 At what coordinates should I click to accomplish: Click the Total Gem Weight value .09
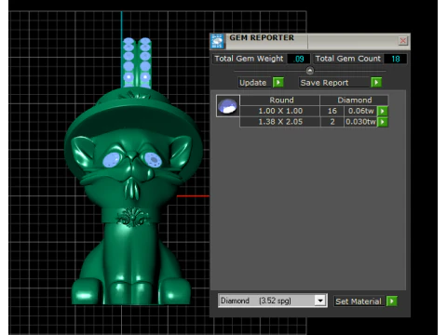299,59
